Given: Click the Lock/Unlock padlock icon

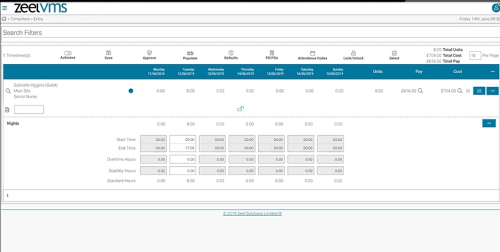Looking at the screenshot, I should coord(353,53).
